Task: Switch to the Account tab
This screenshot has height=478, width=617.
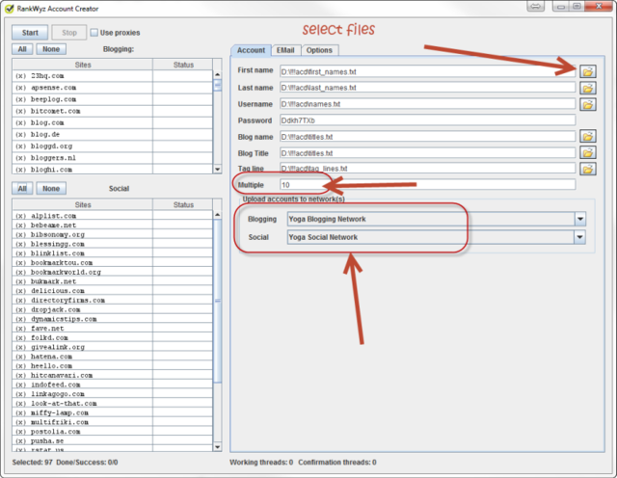Action: [x=251, y=50]
